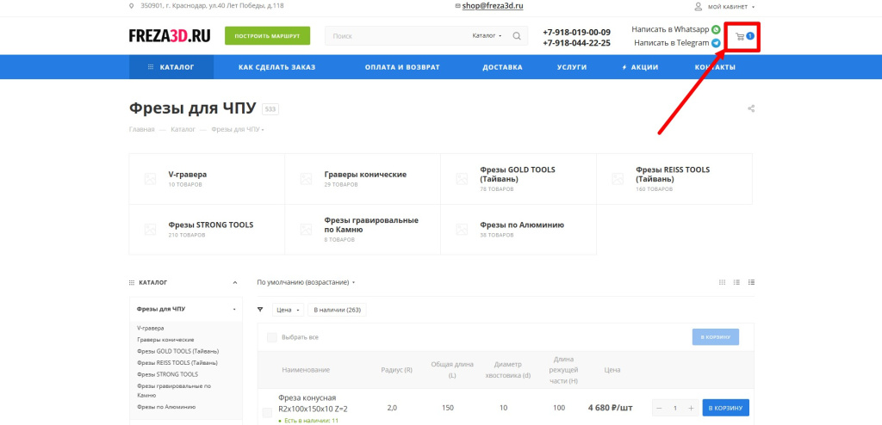Decrease quantity with the minus button

(x=659, y=408)
